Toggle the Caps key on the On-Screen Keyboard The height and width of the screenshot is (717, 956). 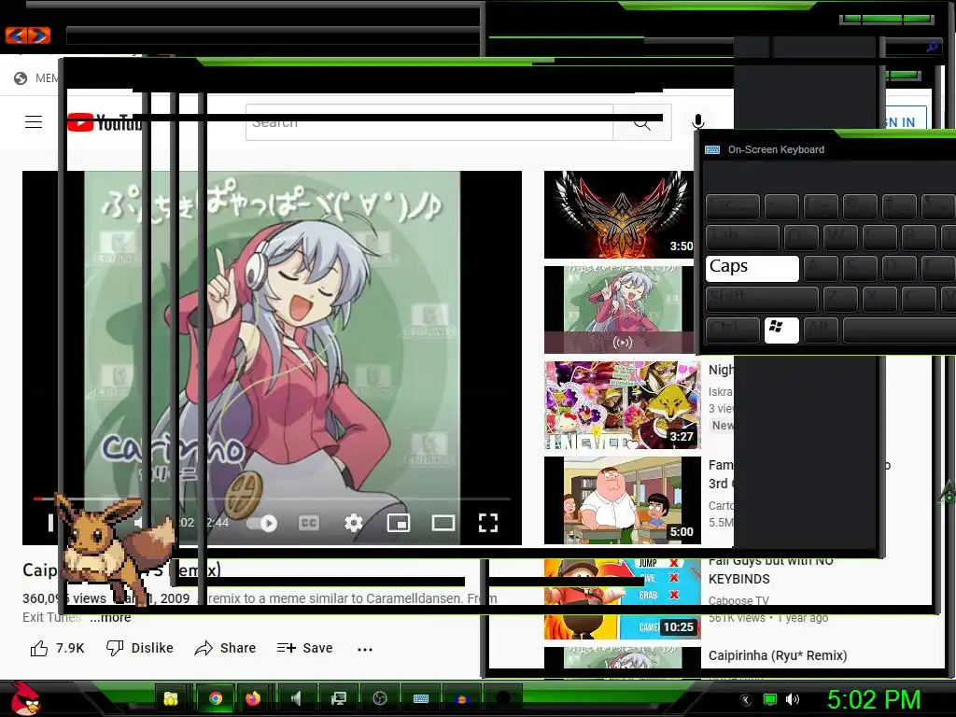(752, 269)
